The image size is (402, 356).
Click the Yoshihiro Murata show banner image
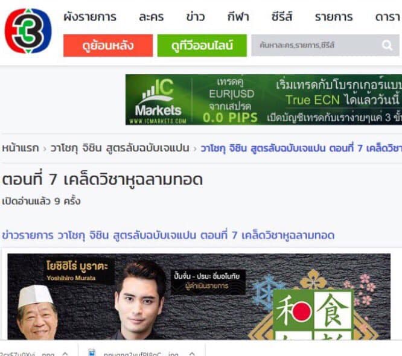coord(199,296)
